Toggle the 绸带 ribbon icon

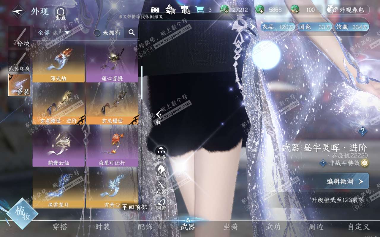161,204
